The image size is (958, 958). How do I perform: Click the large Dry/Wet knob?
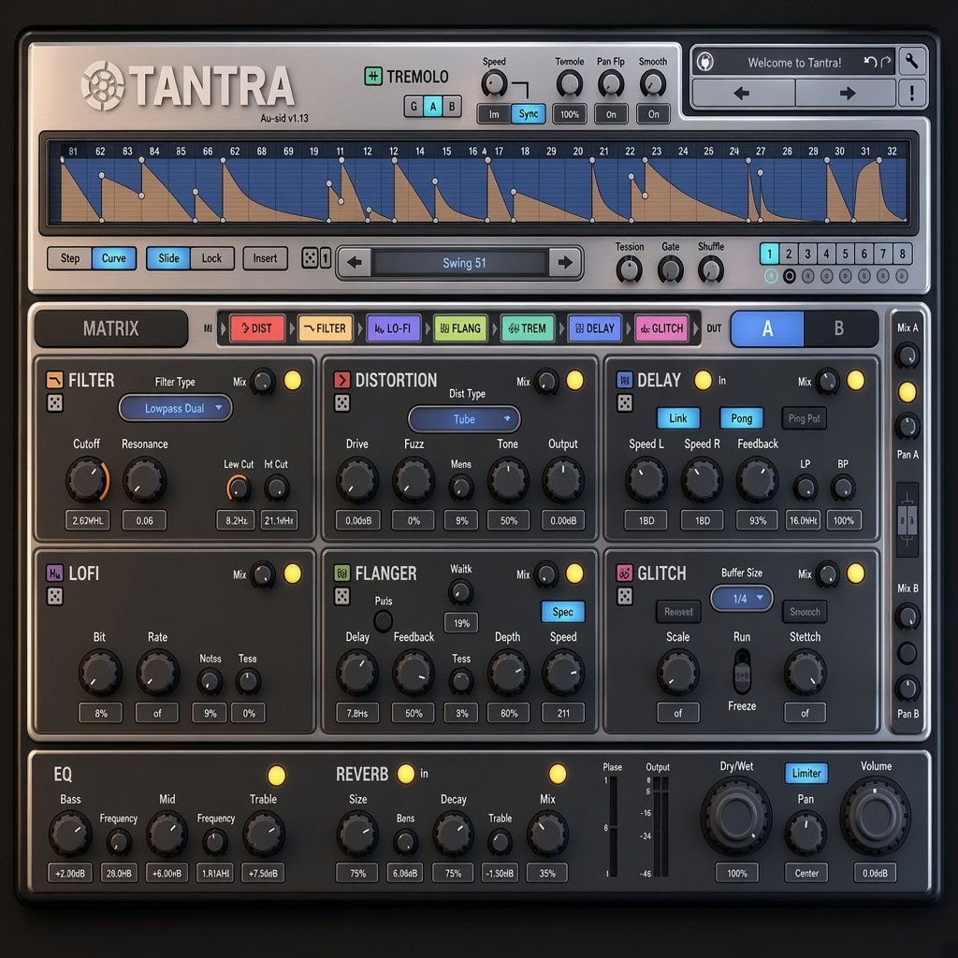pos(736,816)
